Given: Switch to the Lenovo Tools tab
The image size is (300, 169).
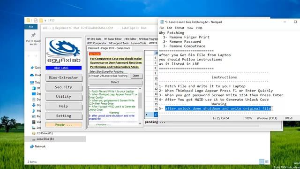Looking at the screenshot, I should pyautogui.click(x=139, y=43).
